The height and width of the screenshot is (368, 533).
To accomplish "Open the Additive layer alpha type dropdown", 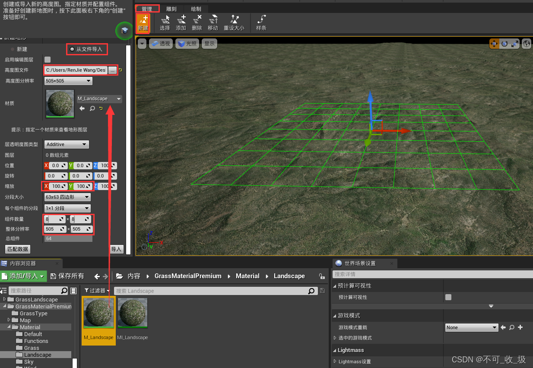I will 67,144.
